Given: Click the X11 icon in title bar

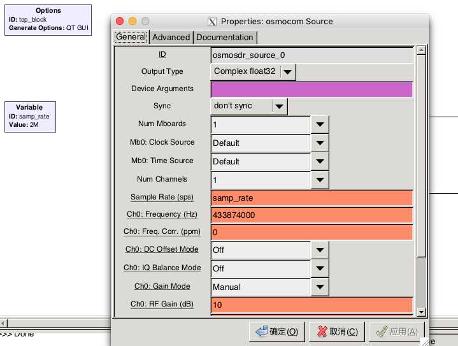Looking at the screenshot, I should tap(212, 22).
